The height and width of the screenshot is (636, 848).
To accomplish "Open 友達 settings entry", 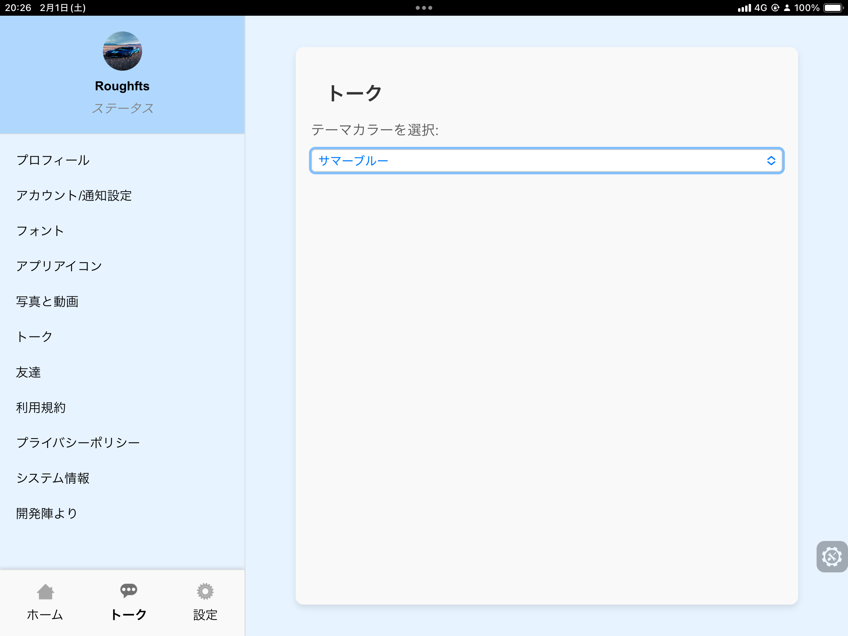I will click(28, 372).
